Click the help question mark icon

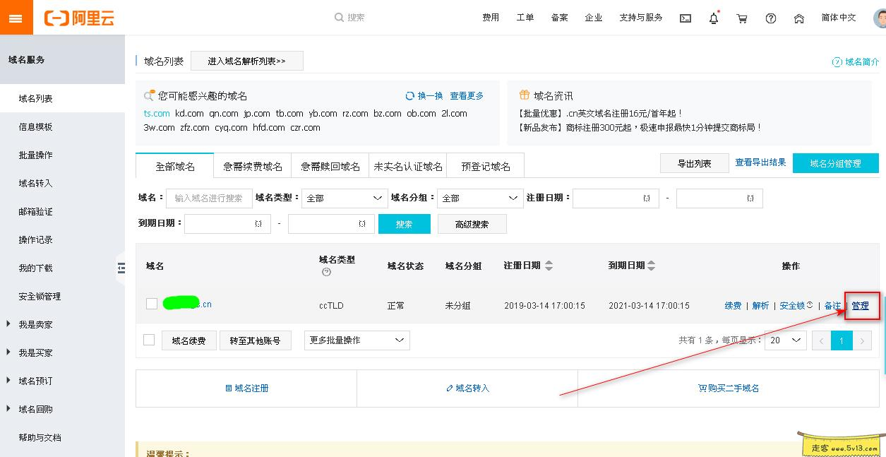tap(771, 18)
